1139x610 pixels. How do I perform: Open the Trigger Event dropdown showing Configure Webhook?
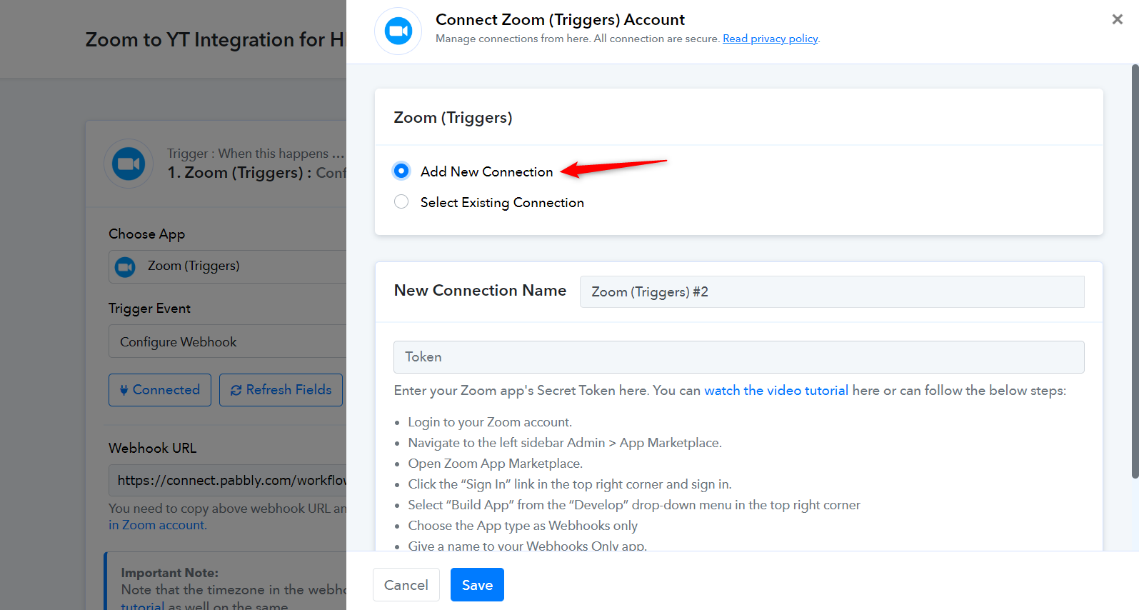(228, 341)
